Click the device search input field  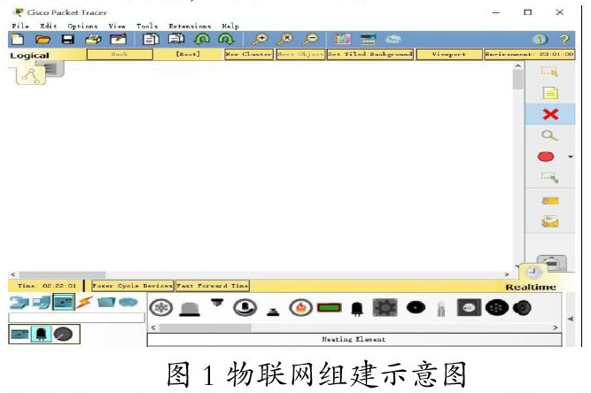76,318
